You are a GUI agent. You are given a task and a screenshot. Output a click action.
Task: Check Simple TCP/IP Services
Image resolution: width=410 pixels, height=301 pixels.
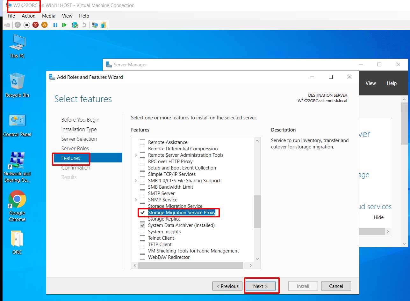[x=143, y=174]
